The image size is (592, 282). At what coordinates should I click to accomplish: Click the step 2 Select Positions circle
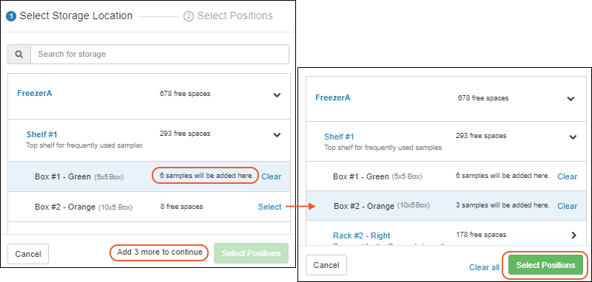[189, 16]
